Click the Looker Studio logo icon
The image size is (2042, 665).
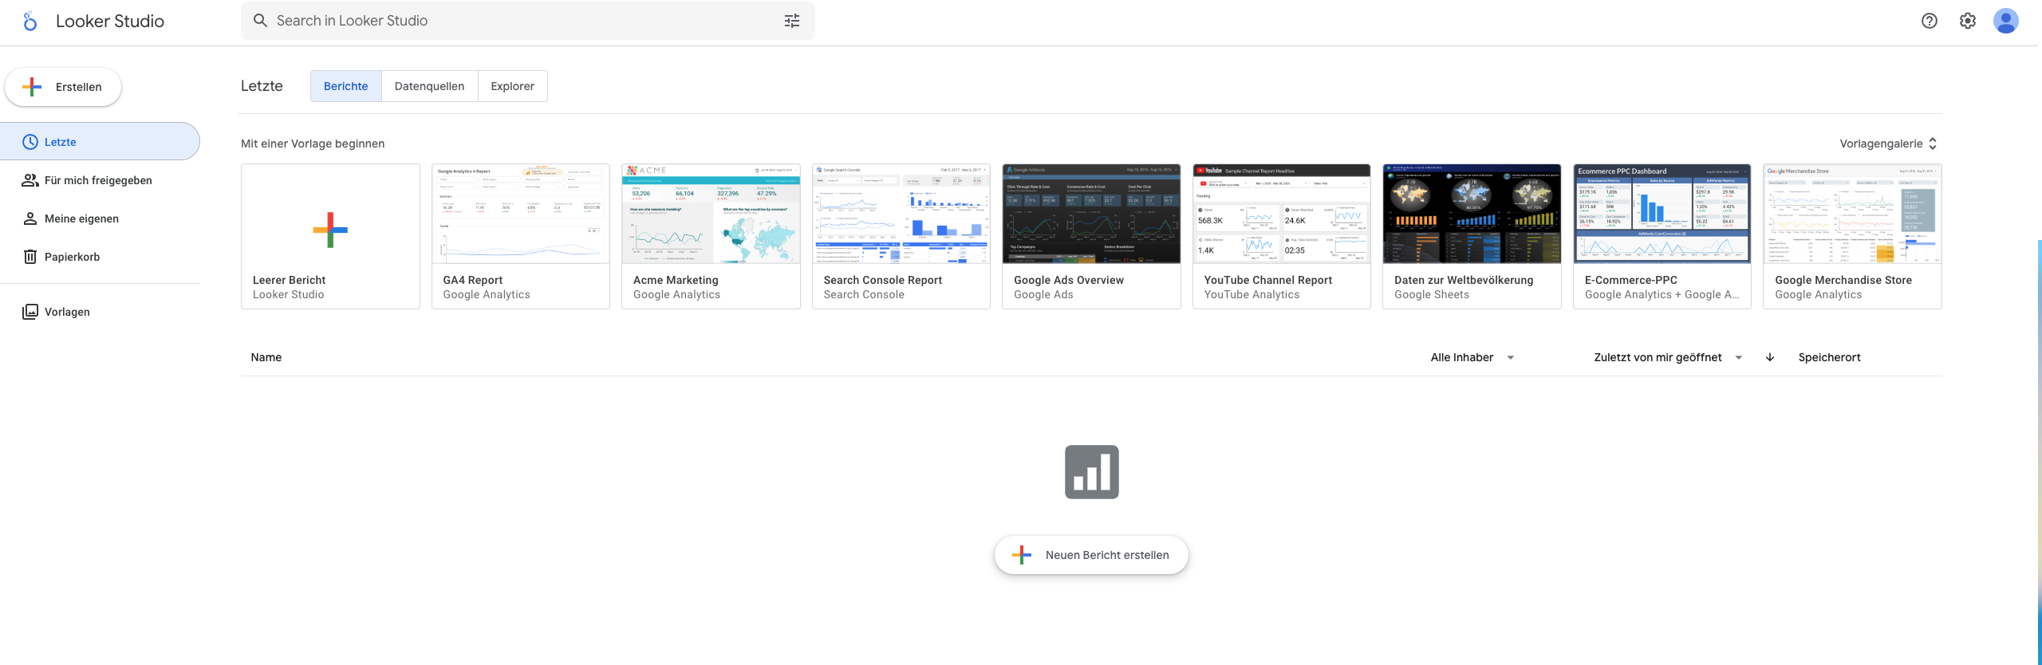click(30, 22)
